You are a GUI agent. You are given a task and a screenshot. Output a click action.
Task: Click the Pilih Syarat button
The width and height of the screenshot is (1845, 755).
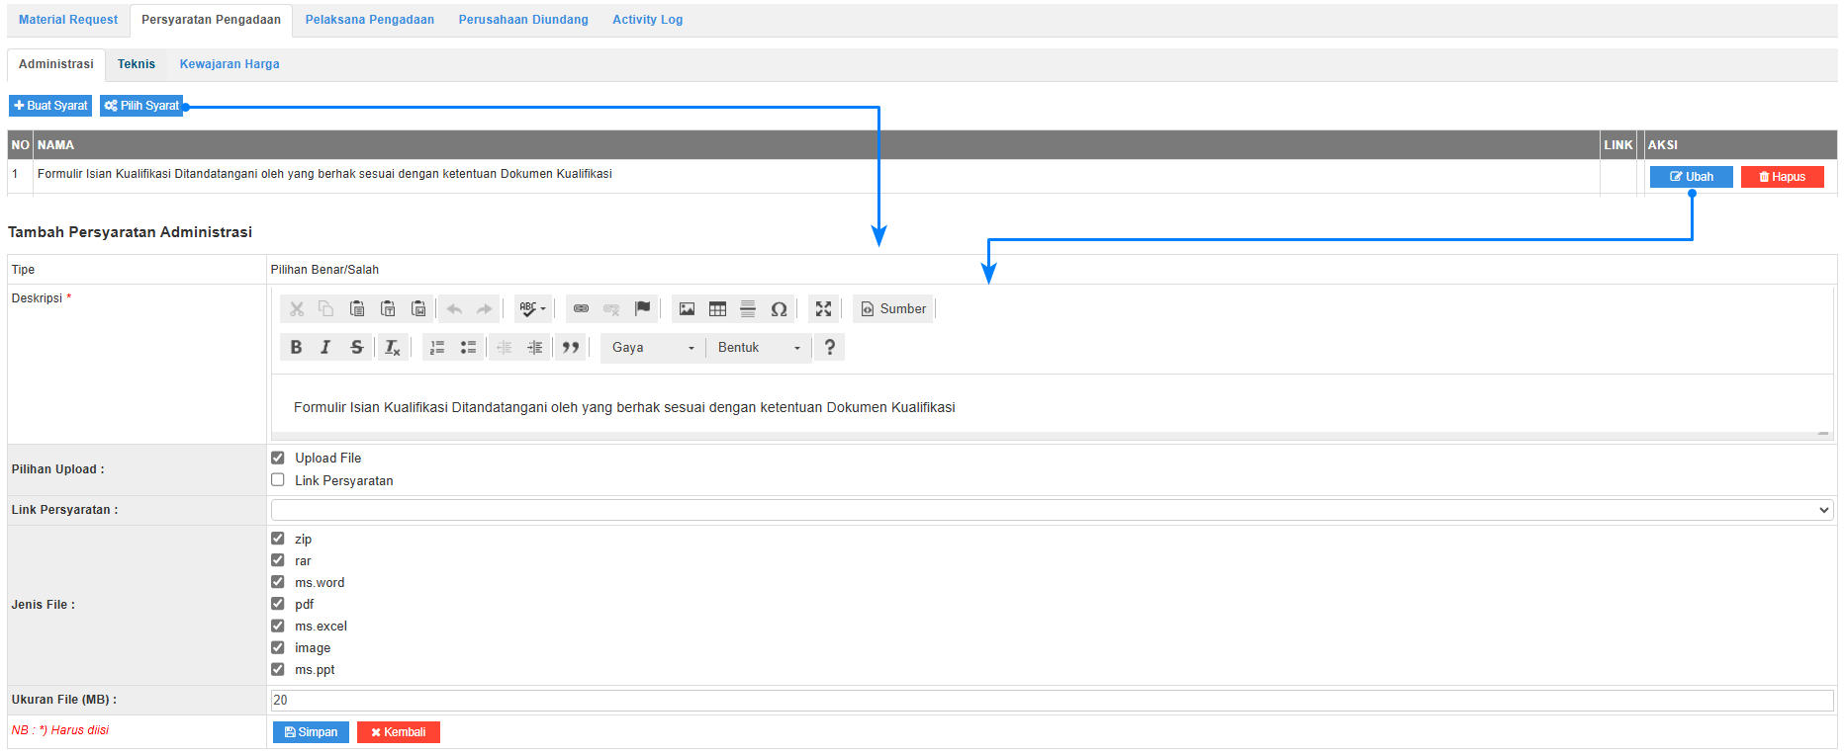(x=141, y=106)
